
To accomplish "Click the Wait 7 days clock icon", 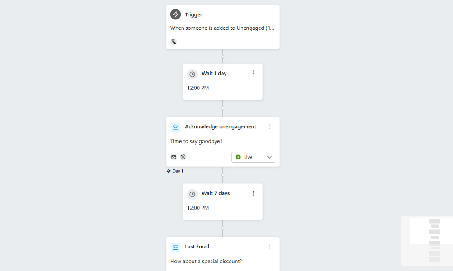I will [x=192, y=194].
